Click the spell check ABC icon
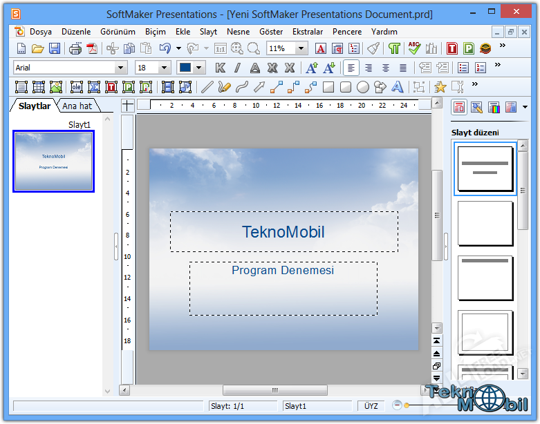Screen dimensions: 540x424 (x=414, y=48)
